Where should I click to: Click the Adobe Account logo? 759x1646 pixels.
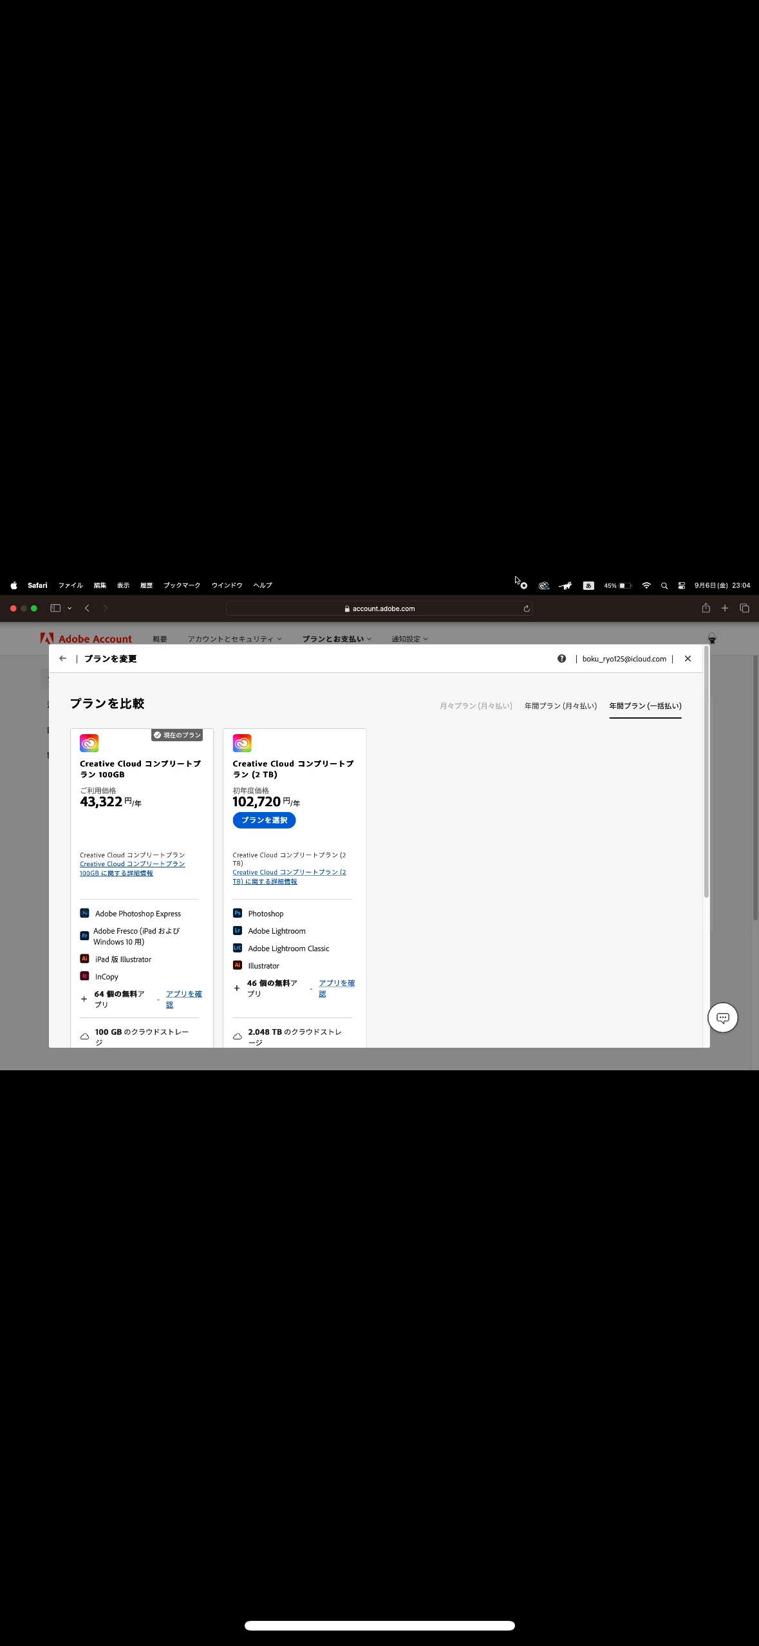(86, 638)
